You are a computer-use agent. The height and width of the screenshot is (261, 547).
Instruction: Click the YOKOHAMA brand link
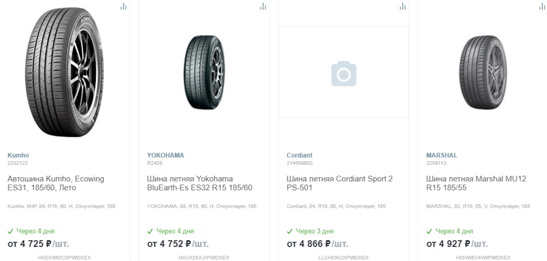coord(165,155)
